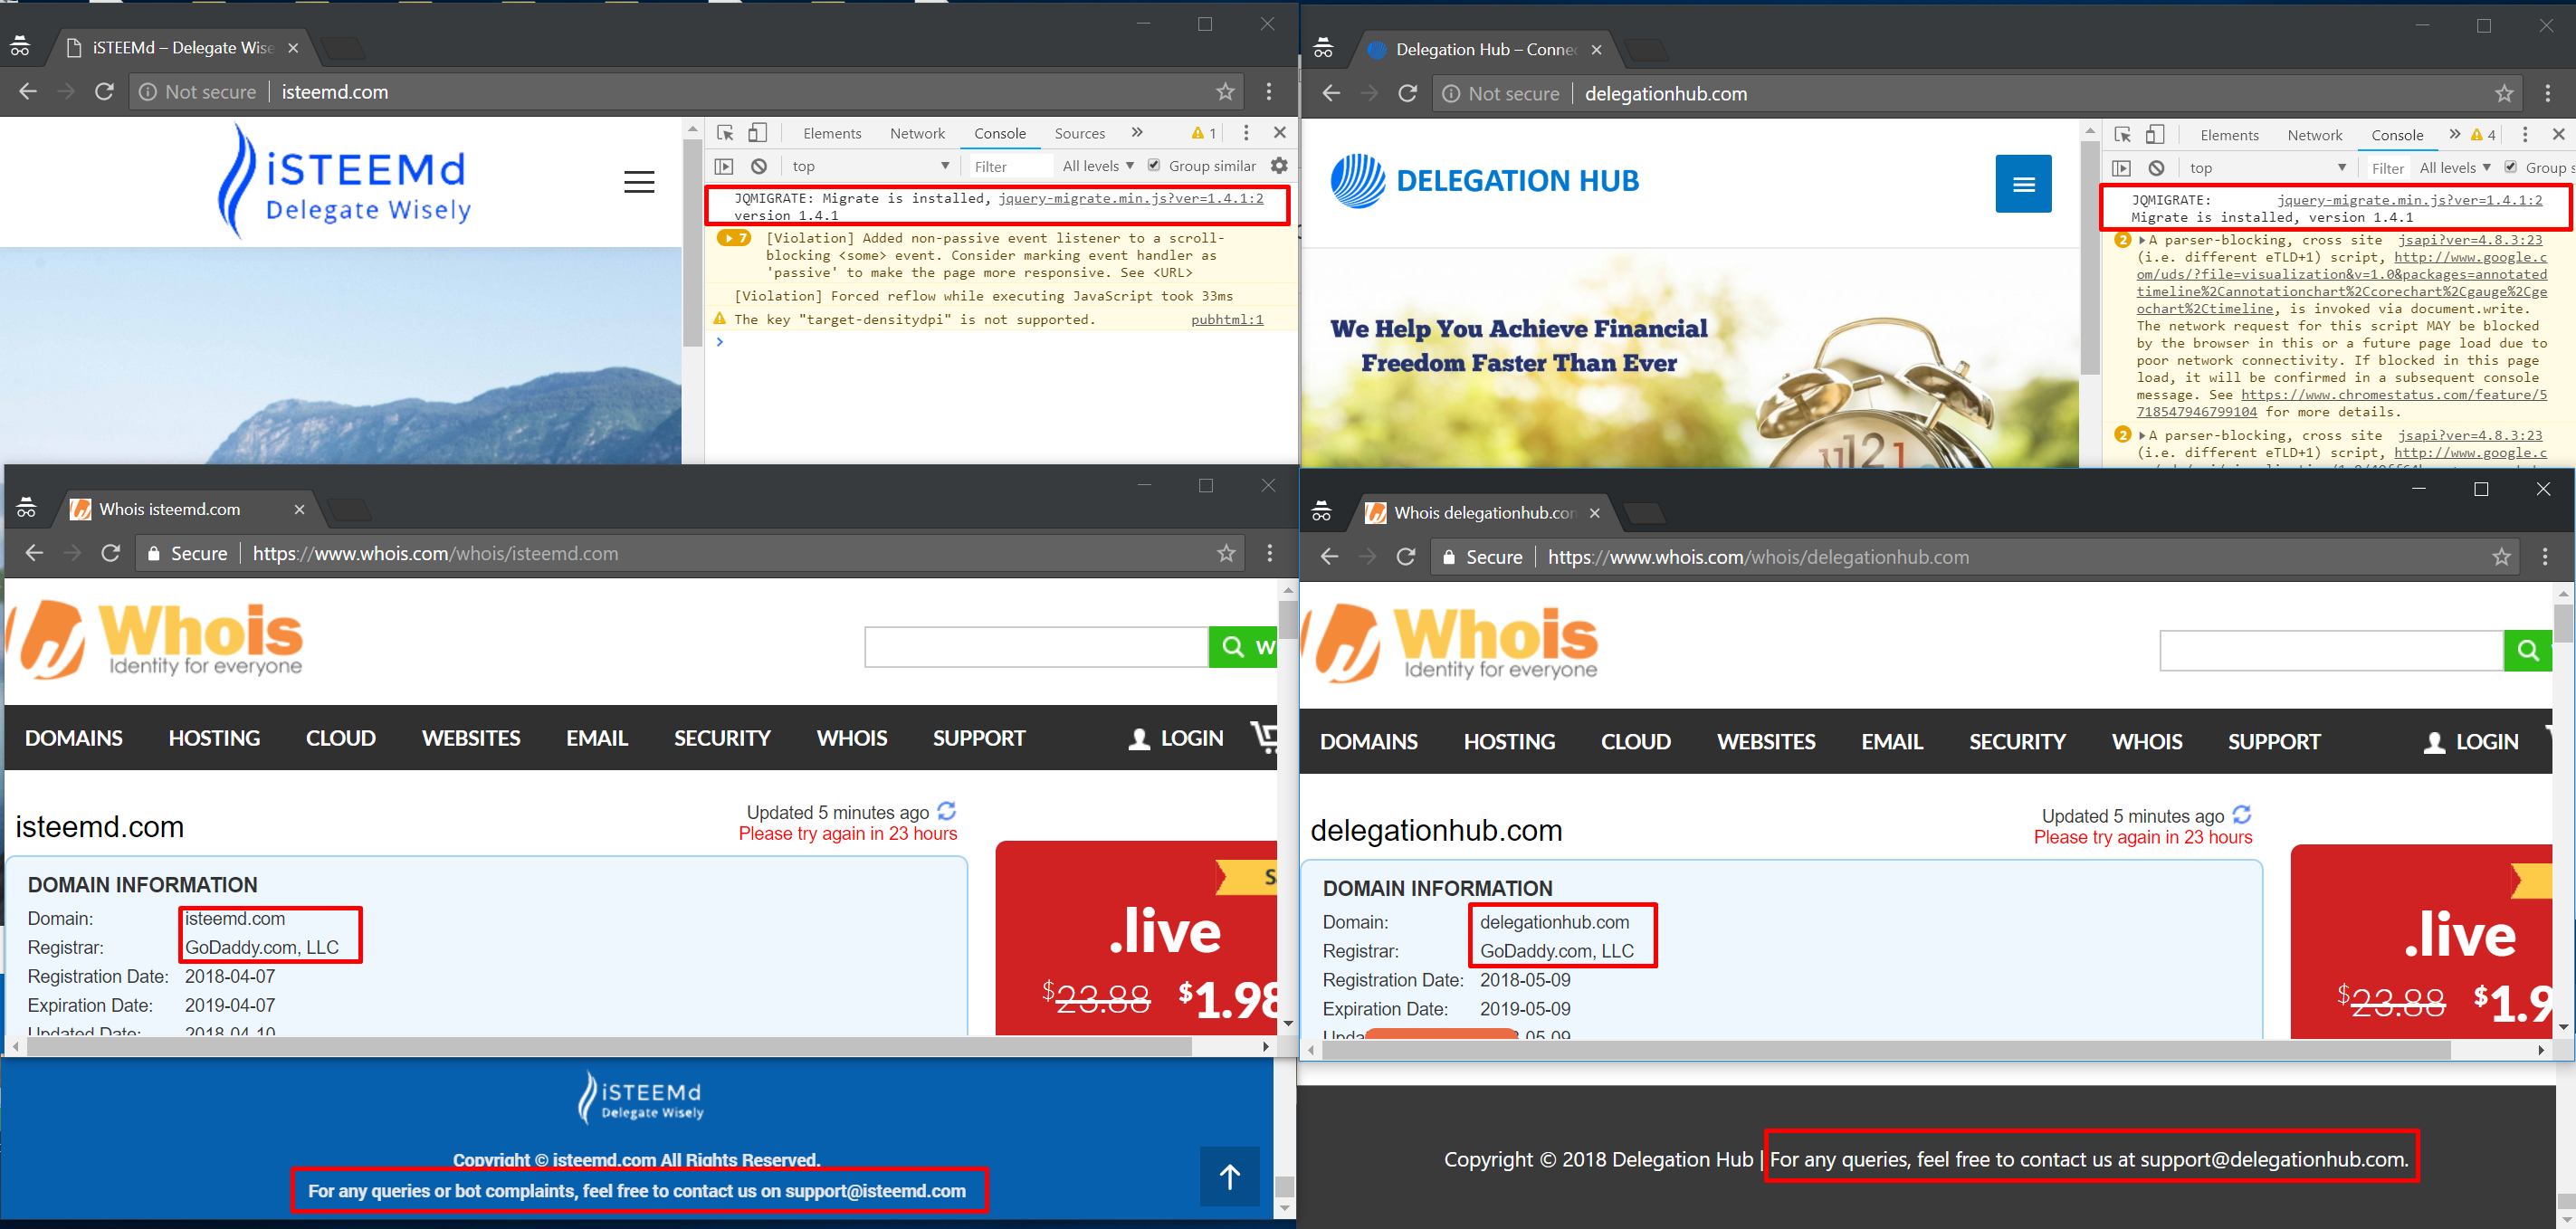Open blue menu button on Delegation Hub site
Viewport: 2576px width, 1229px height.
2023,184
